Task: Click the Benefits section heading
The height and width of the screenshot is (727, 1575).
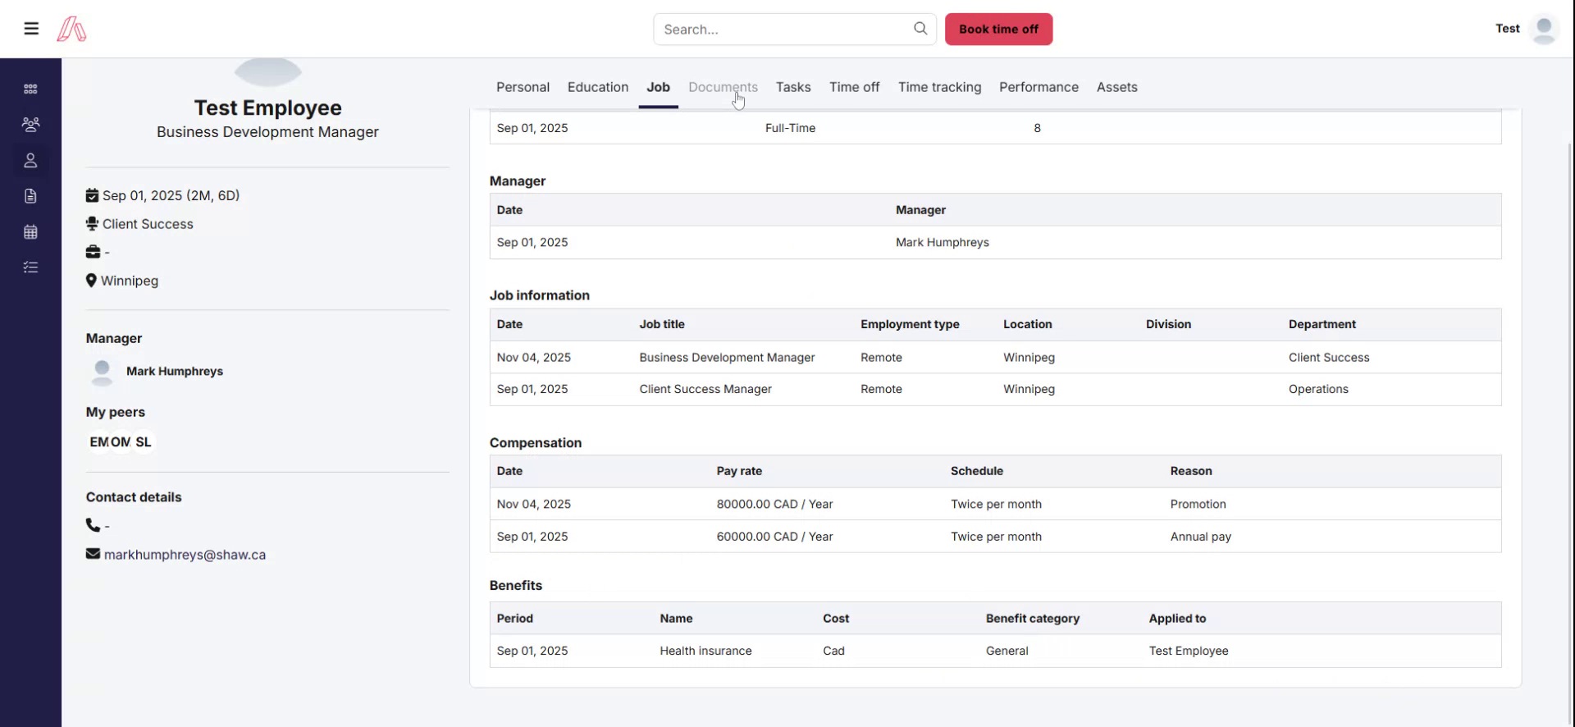Action: point(515,586)
